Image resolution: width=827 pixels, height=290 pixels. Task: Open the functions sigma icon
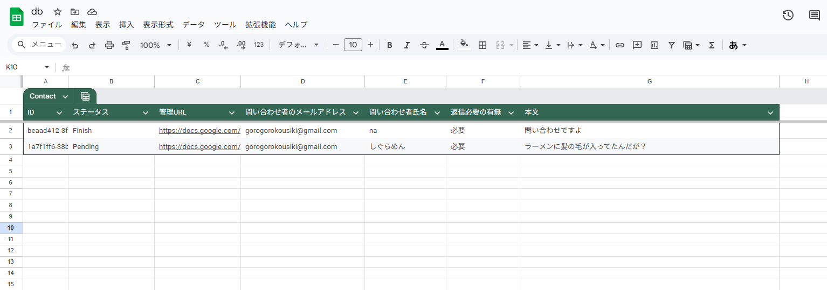pos(712,45)
